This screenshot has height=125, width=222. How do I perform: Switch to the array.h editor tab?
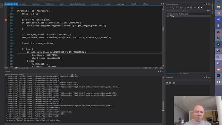[x=108, y=4]
